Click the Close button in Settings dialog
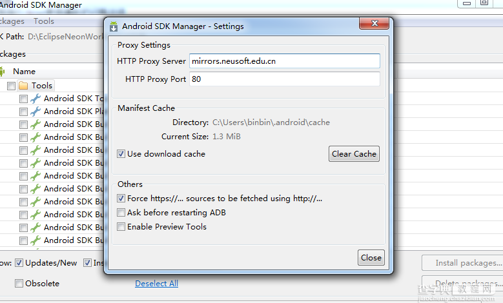This screenshot has height=303, width=503. [371, 257]
